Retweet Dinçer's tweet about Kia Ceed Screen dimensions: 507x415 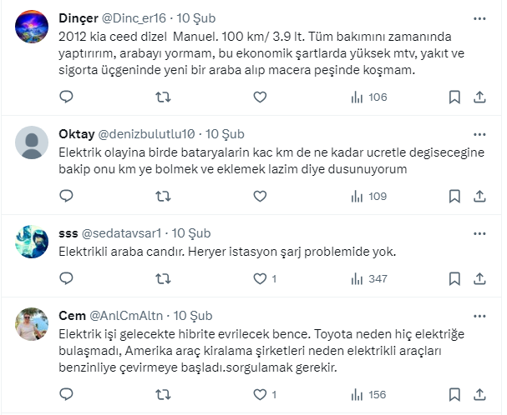click(x=164, y=97)
